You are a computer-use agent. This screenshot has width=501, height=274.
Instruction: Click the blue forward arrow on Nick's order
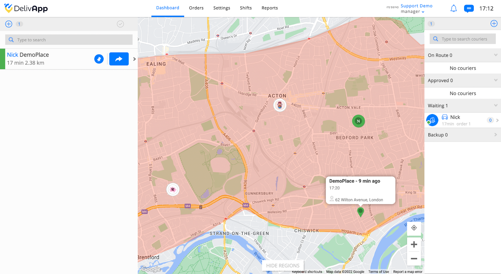click(119, 59)
